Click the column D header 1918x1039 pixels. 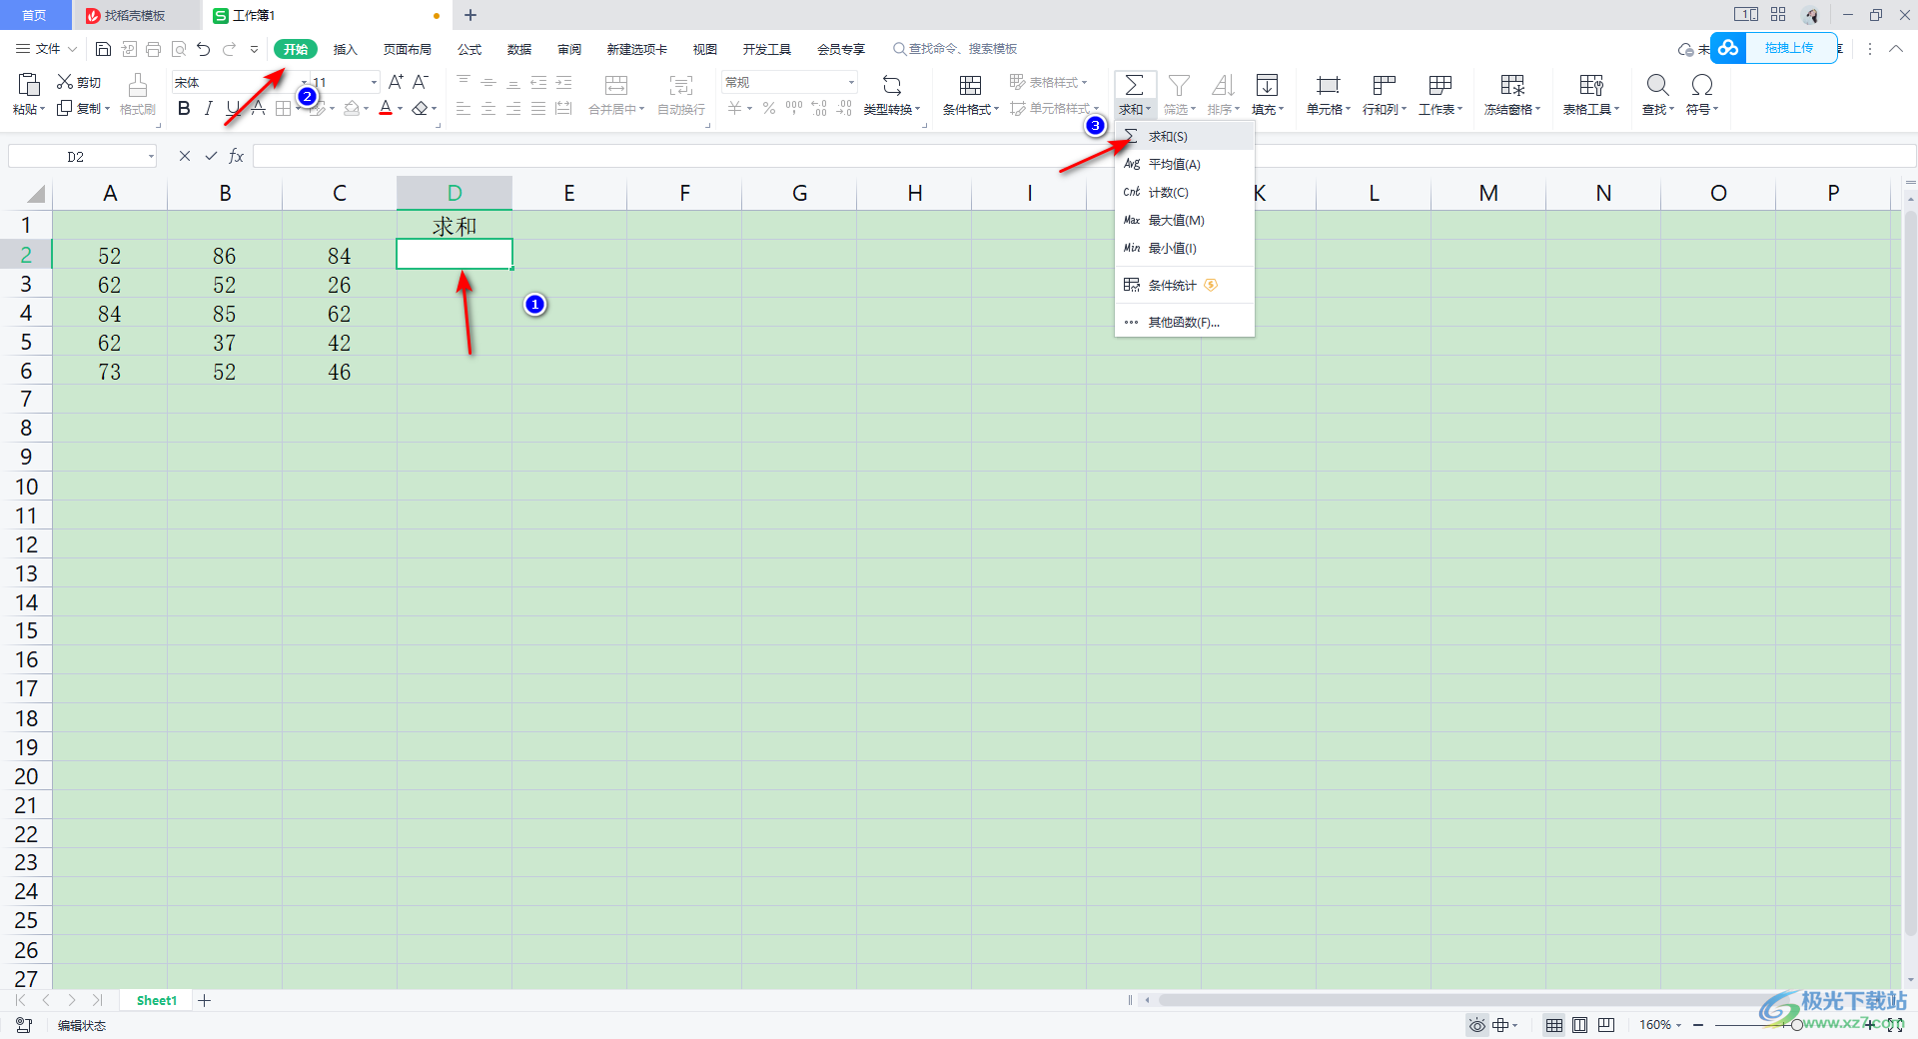[455, 193]
